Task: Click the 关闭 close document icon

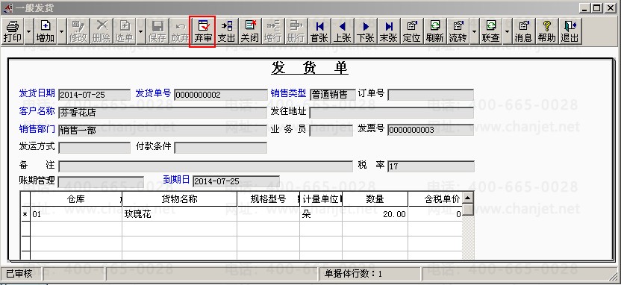Action: tap(250, 31)
